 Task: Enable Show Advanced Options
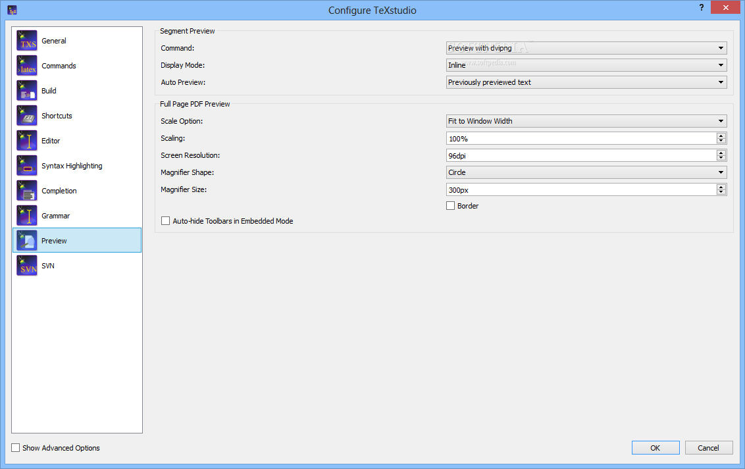(16, 448)
